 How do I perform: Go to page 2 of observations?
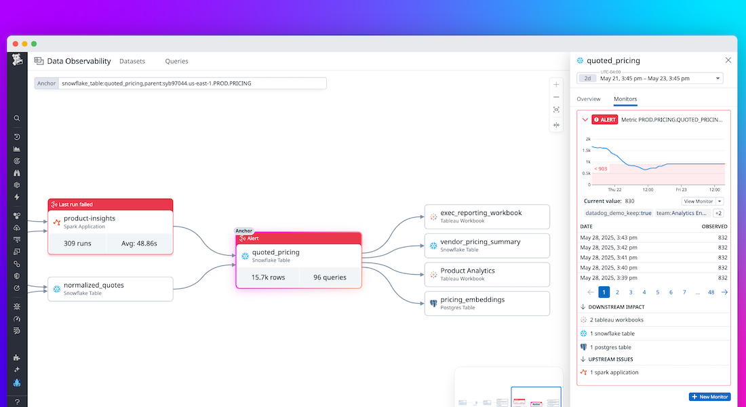[x=617, y=292]
